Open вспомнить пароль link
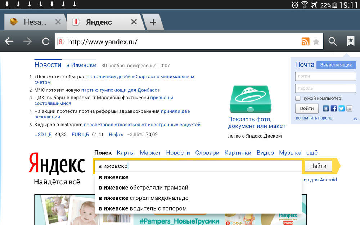The width and height of the screenshot is (360, 225). coord(314,118)
